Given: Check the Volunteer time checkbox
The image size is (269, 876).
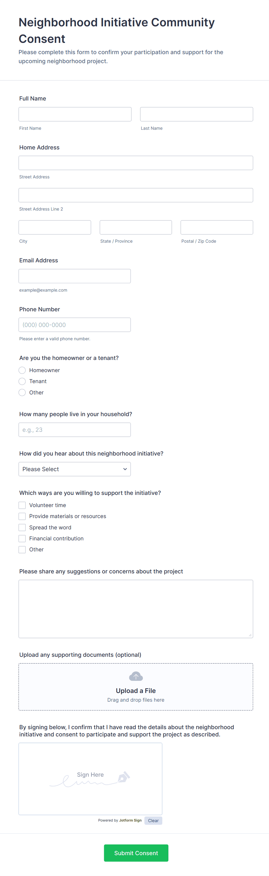Looking at the screenshot, I should tap(22, 505).
